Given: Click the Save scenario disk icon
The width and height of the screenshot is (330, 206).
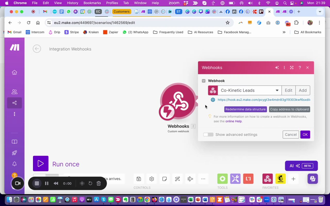Looking at the screenshot, I should click(x=139, y=179).
